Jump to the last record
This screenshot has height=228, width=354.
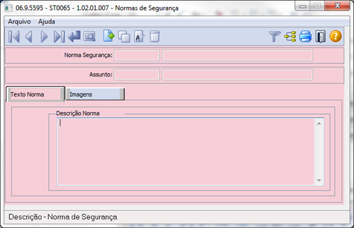[x=59, y=37]
